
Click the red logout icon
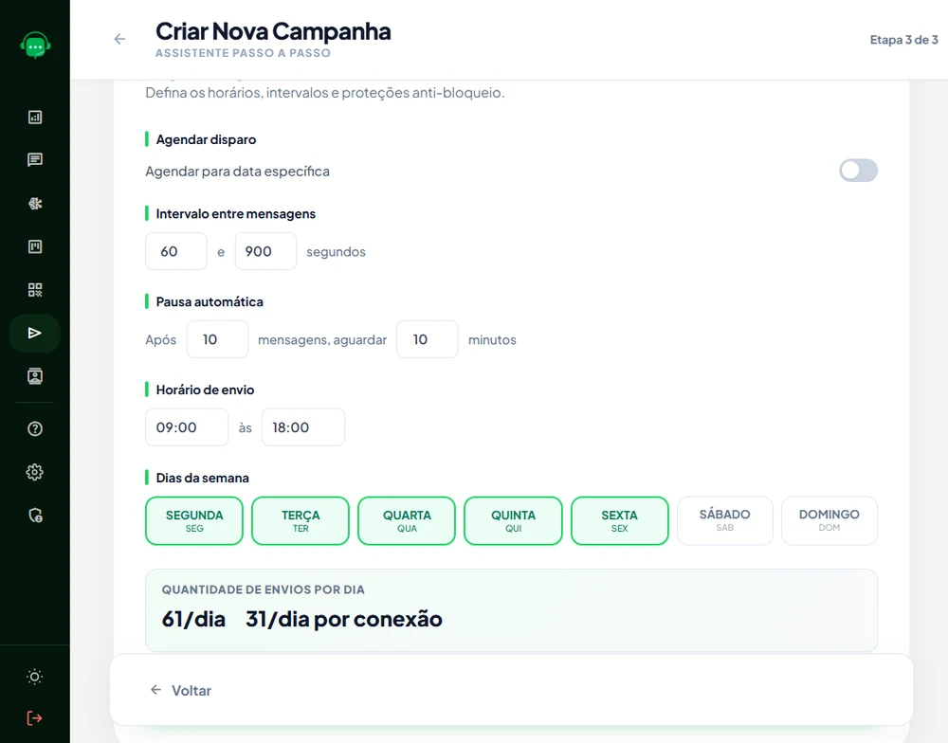[x=35, y=718]
